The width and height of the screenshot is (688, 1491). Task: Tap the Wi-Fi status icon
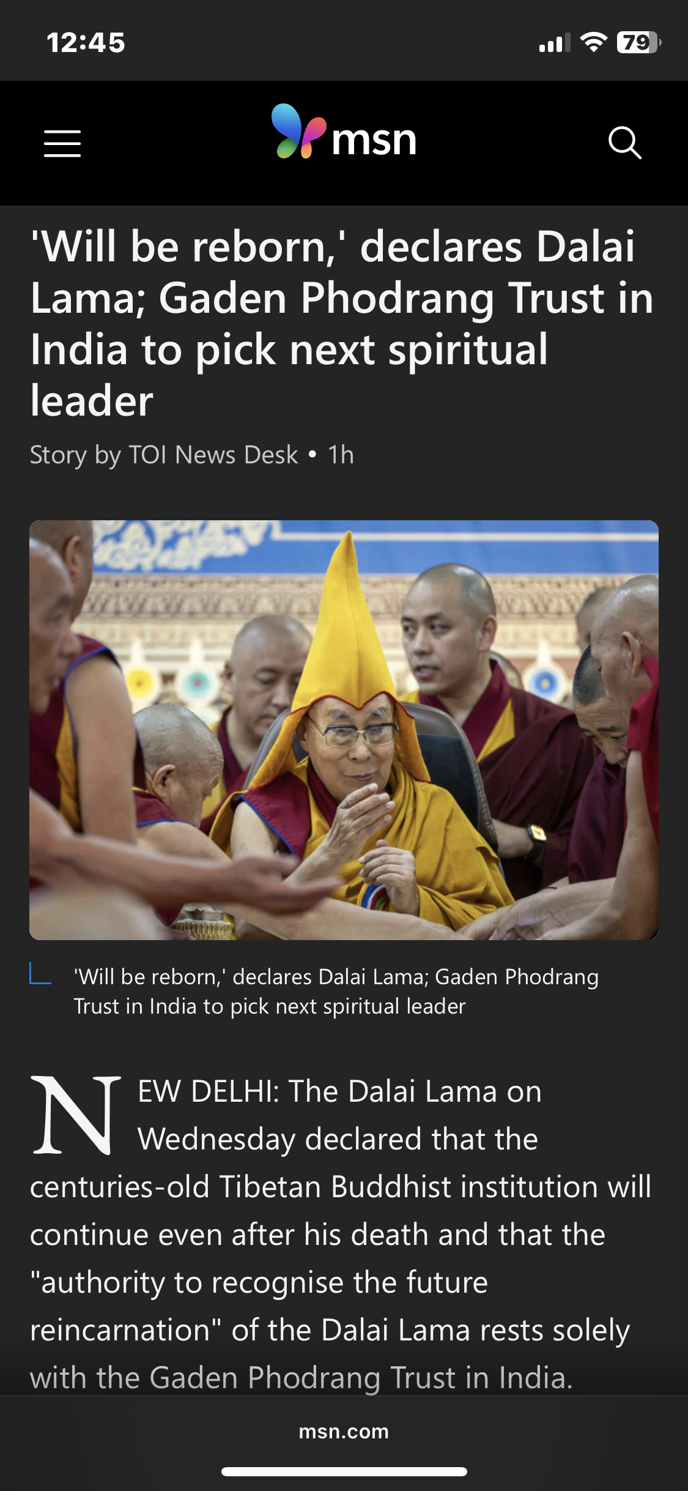pos(593,42)
